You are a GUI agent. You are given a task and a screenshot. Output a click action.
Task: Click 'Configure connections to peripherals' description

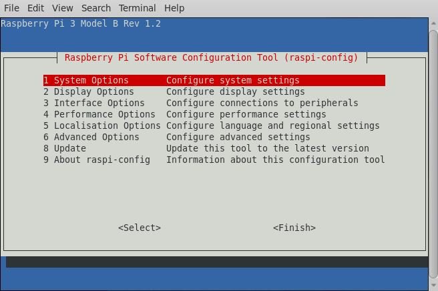262,103
